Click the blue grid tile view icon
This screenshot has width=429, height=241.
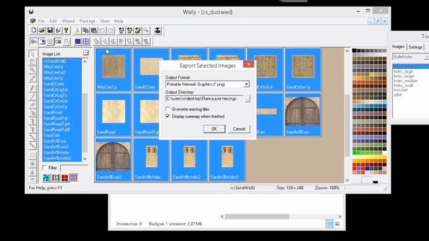pyautogui.click(x=86, y=42)
